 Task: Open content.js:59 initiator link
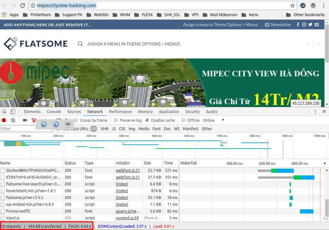127,218
